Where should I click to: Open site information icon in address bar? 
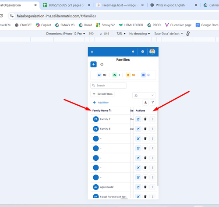12,16
